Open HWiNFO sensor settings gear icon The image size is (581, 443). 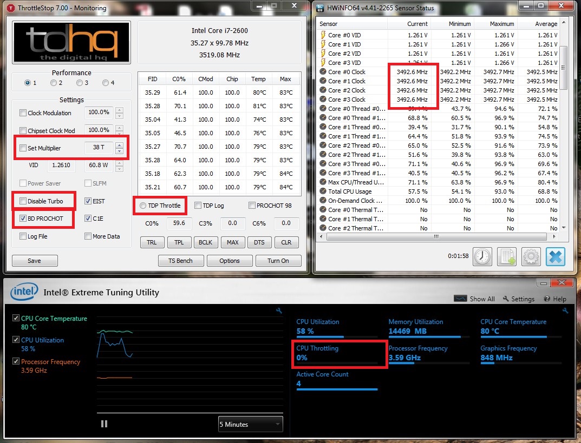531,256
